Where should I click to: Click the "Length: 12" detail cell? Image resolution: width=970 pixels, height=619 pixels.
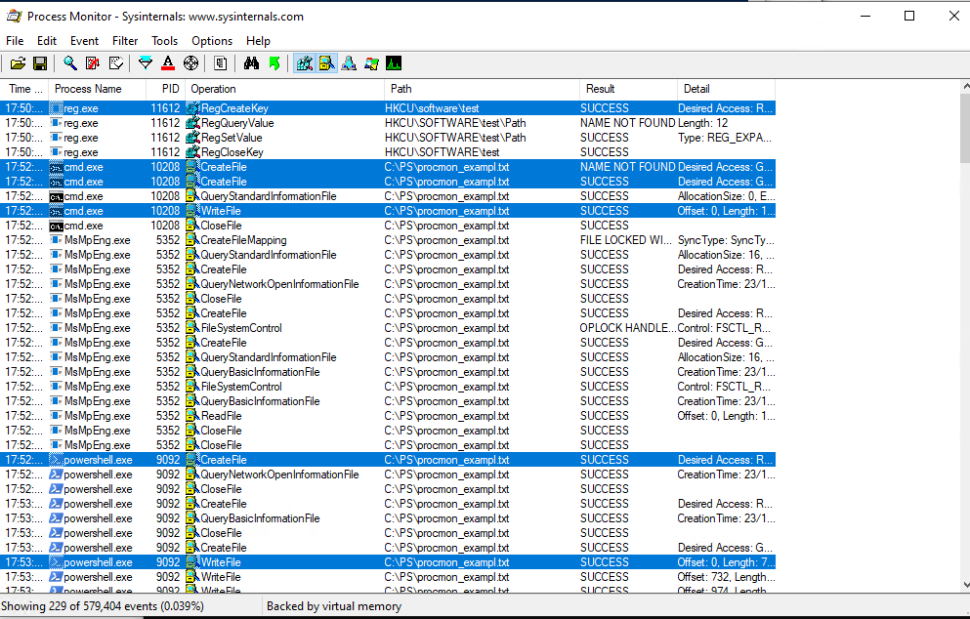(x=702, y=123)
